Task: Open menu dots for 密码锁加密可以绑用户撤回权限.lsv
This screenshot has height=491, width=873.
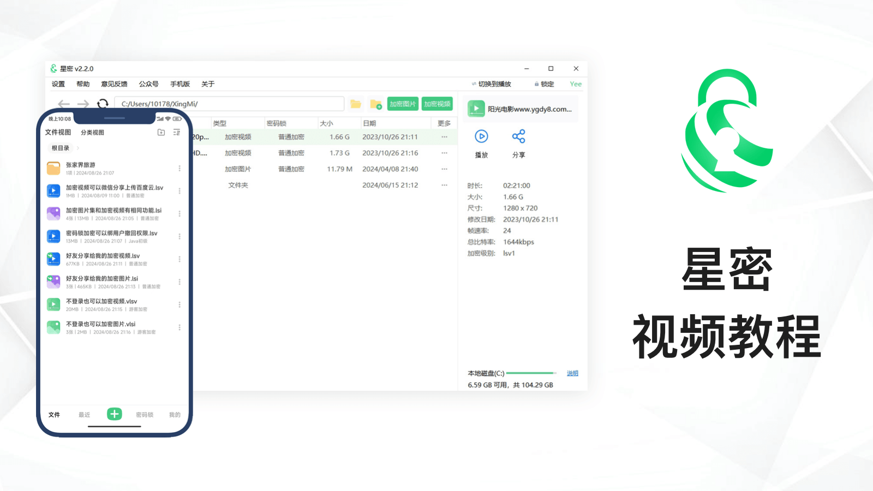Action: 180,237
